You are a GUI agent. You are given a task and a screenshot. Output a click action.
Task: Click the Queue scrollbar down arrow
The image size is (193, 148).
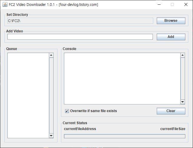51,136
